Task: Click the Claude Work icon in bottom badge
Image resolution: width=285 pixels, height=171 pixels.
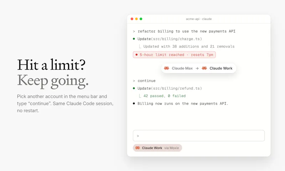Action: [138, 148]
